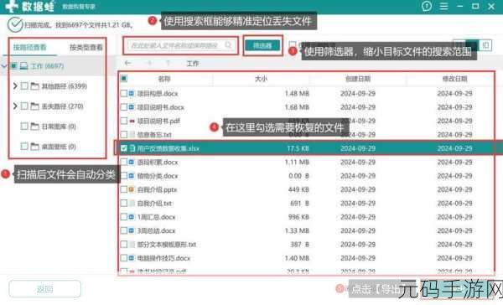The width and height of the screenshot is (503, 305).
Task: Select the 自我介绍.pptx file name
Action: click(x=158, y=190)
